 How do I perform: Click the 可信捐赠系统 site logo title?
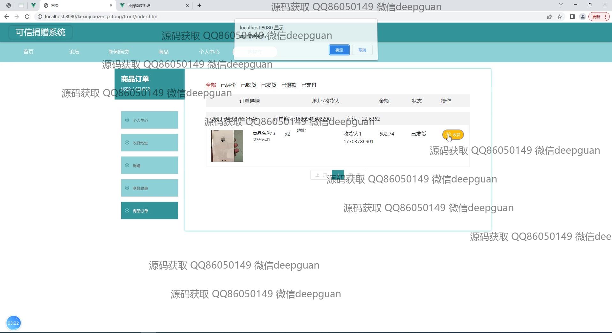[x=41, y=32]
